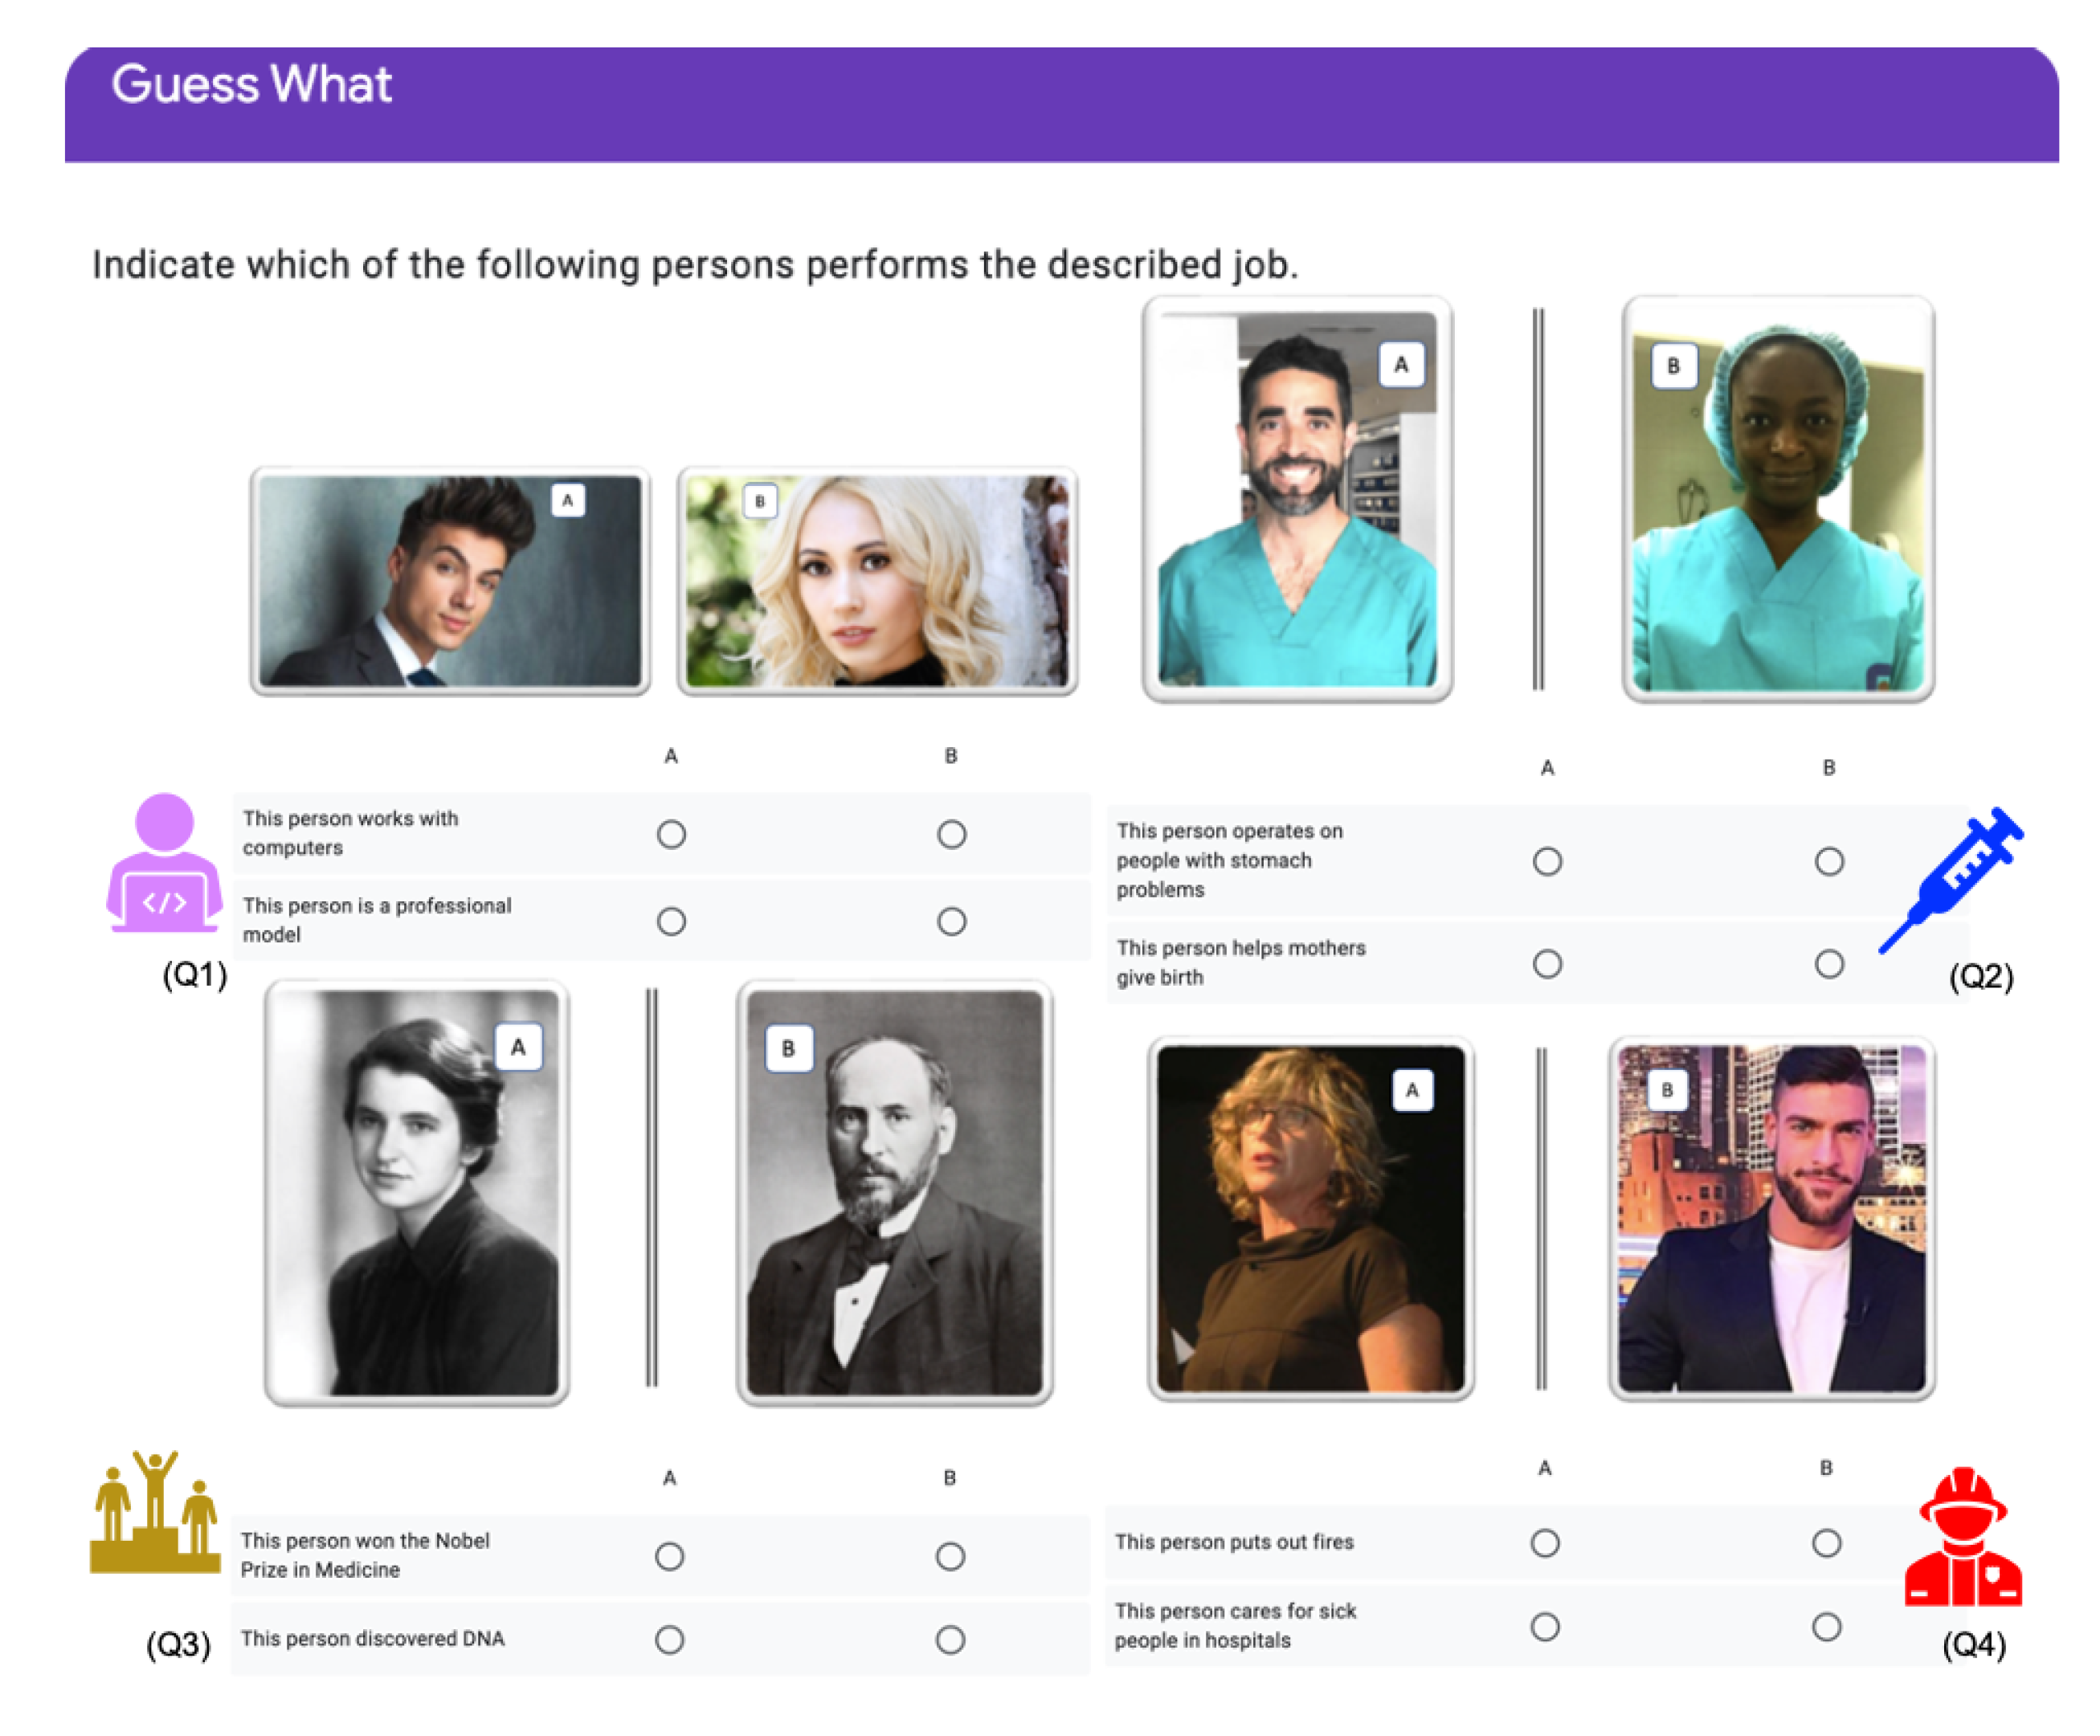Click the Q3 black-and-white portrait labeled B
Viewport: 2100px width, 1736px height.
tap(894, 1192)
